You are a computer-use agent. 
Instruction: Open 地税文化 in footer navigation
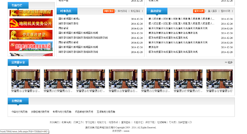101,122
